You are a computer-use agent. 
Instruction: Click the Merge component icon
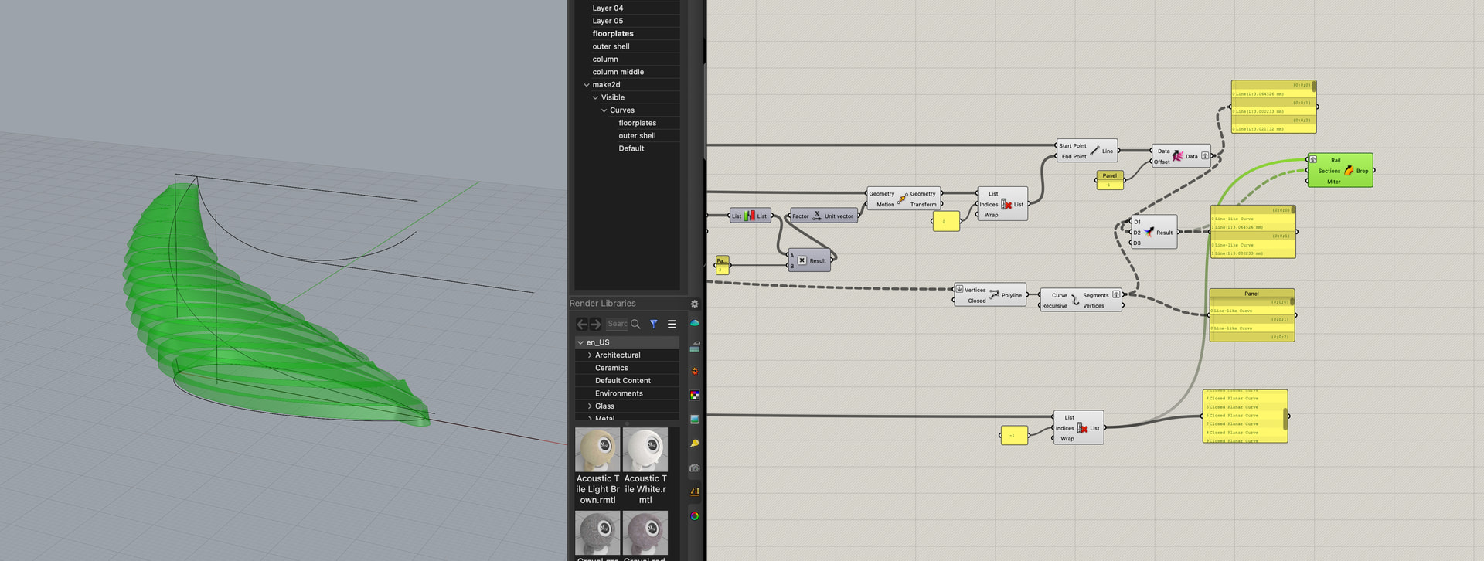point(1149,232)
